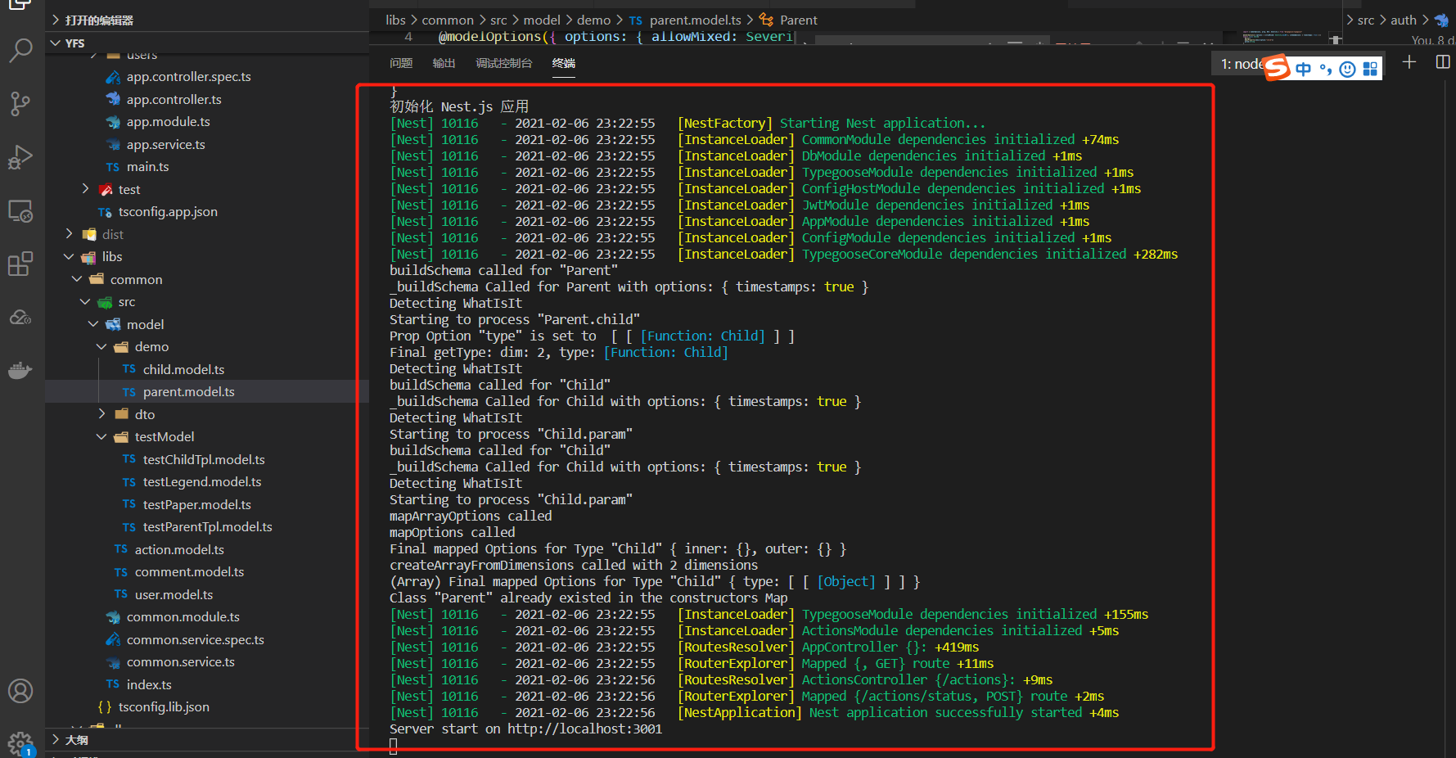Toggle Sogou Chinese/English input mode
This screenshot has height=758, width=1456.
tap(1303, 69)
